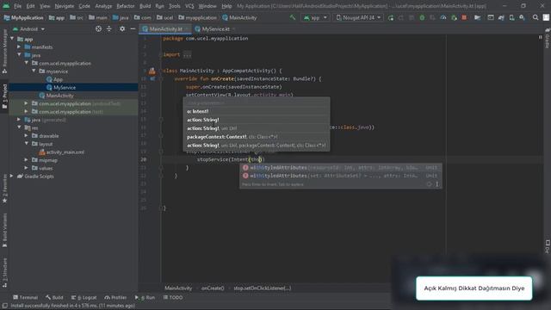551x310 pixels.
Task: Open the AVD Manager icon in toolbar
Action: point(511,17)
